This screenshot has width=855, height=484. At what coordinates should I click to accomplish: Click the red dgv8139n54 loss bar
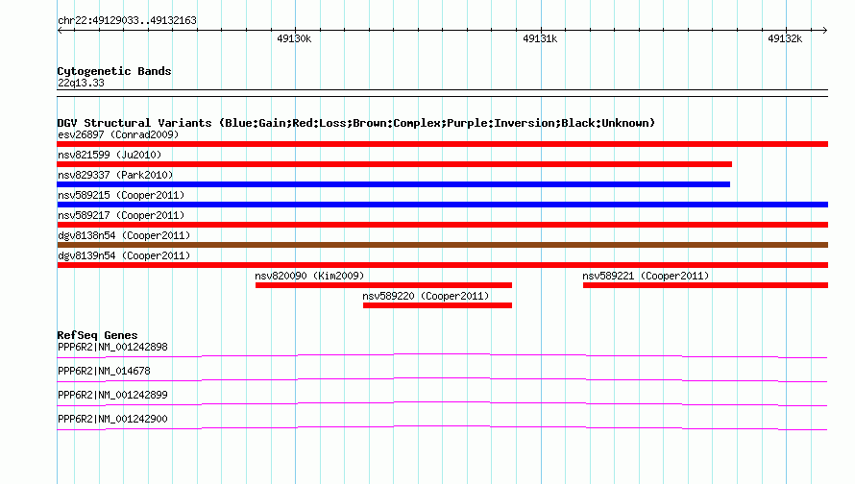pyautogui.click(x=442, y=265)
